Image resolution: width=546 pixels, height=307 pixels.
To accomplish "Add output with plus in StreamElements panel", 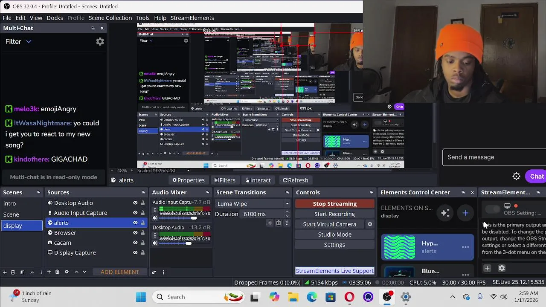I will [x=487, y=268].
